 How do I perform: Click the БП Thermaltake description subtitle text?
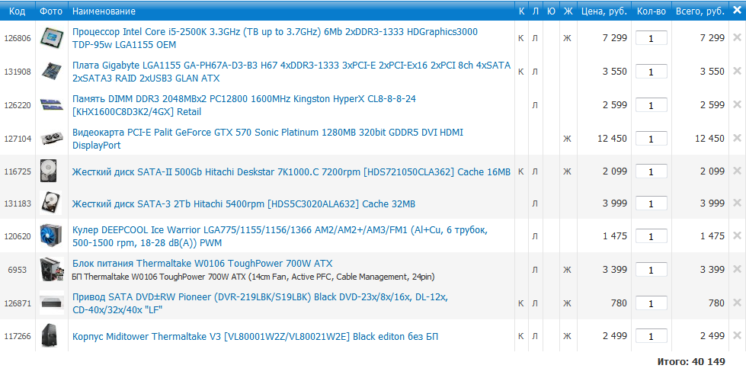pyautogui.click(x=253, y=277)
